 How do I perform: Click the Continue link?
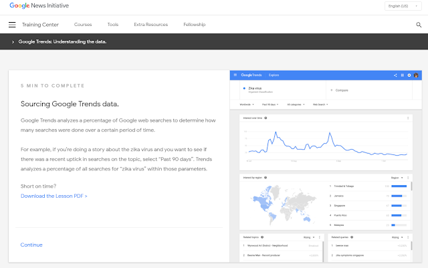(31, 245)
